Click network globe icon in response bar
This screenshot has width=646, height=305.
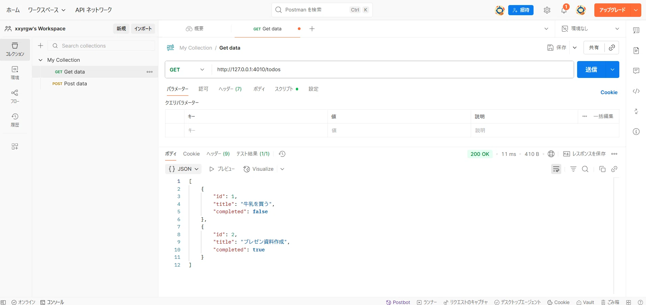(551, 154)
